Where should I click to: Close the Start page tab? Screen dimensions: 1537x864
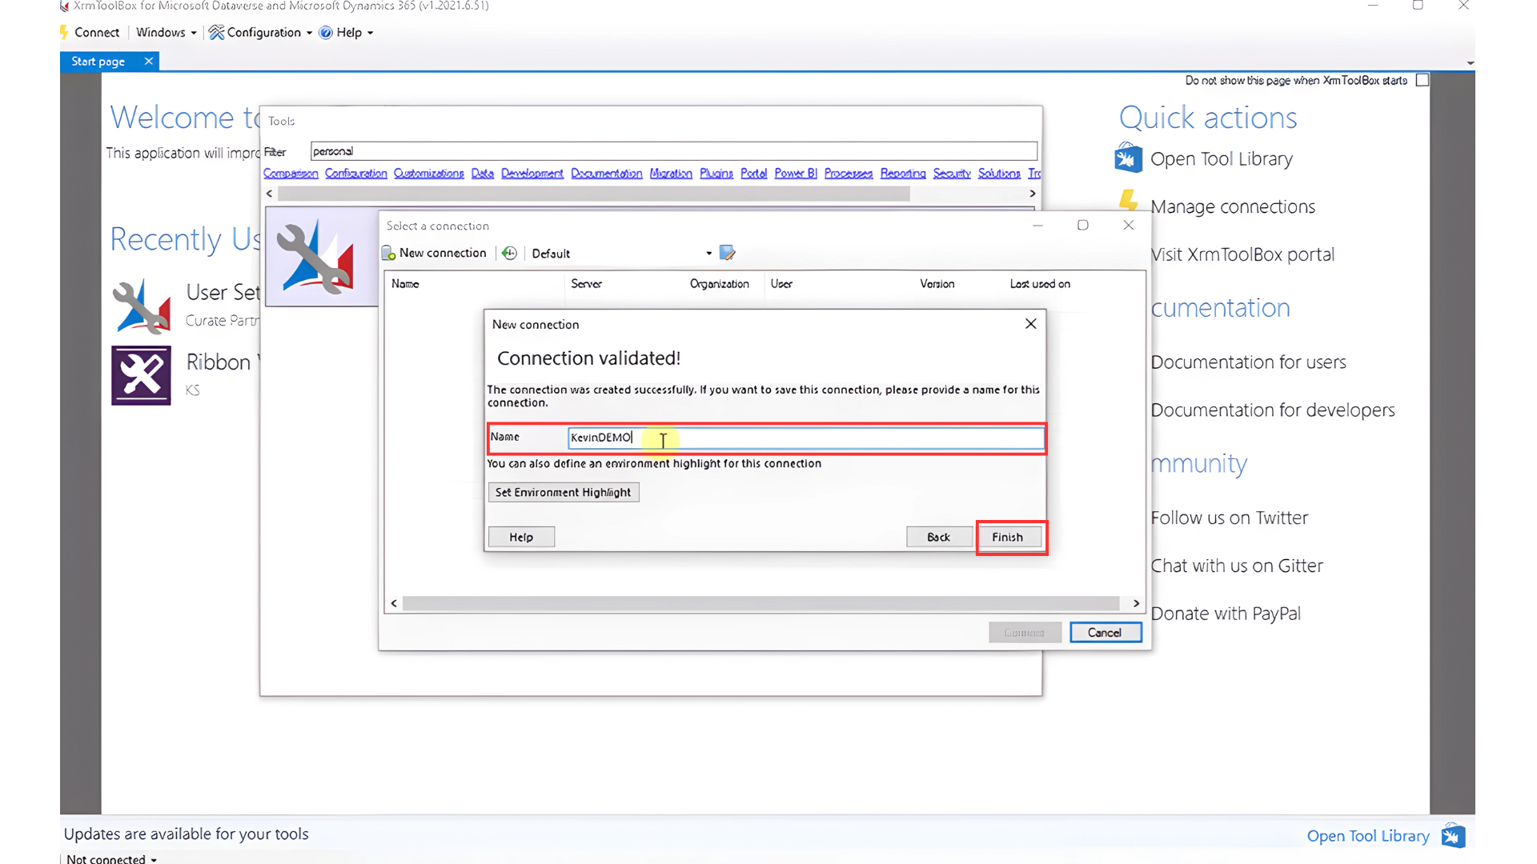(148, 62)
